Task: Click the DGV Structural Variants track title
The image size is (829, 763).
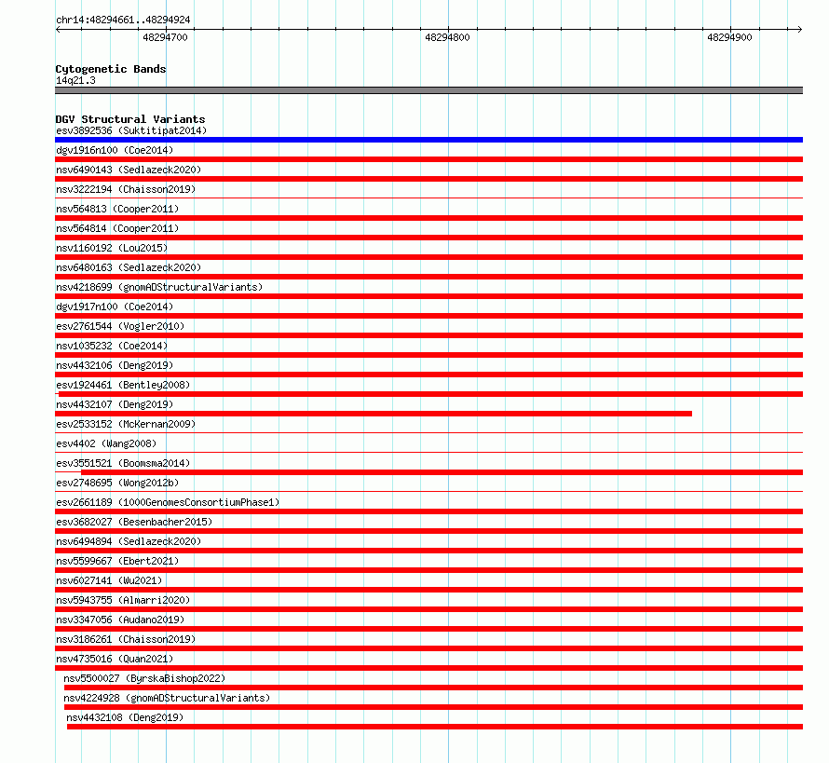Action: [x=130, y=119]
